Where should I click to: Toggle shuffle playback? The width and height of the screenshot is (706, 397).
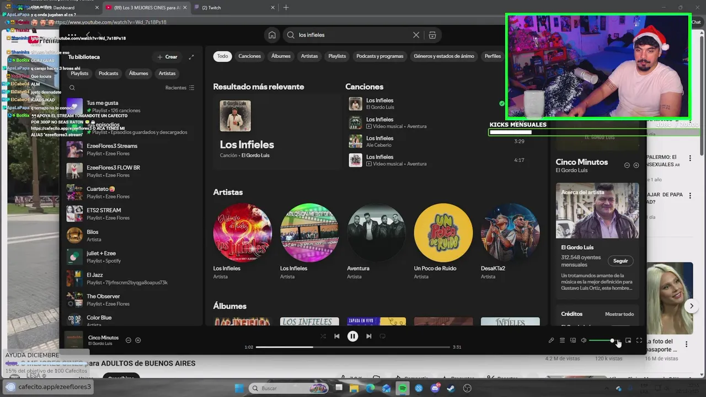[323, 336]
